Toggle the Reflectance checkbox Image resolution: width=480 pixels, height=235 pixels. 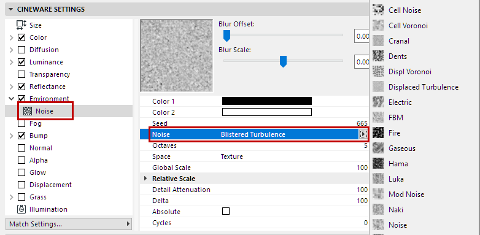(x=21, y=87)
